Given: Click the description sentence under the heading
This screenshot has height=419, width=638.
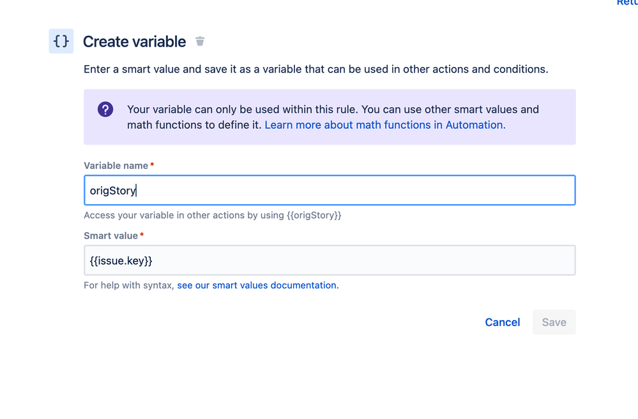Looking at the screenshot, I should tap(315, 69).
